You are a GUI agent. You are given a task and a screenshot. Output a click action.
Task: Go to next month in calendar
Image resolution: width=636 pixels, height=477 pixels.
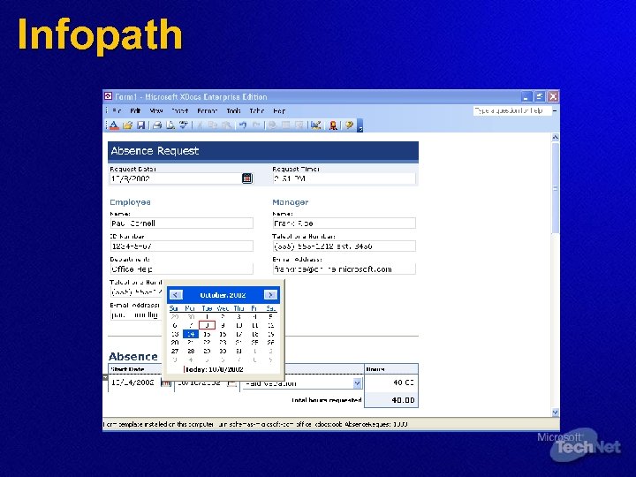270,295
